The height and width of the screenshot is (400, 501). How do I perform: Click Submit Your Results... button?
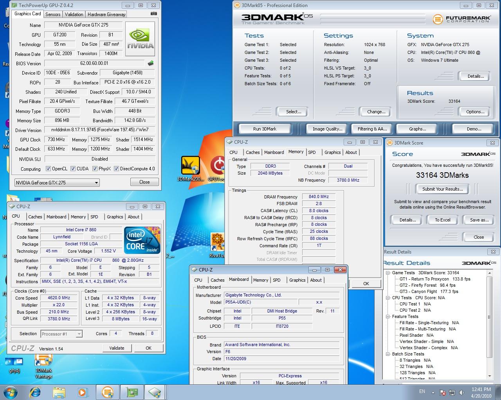[442, 189]
